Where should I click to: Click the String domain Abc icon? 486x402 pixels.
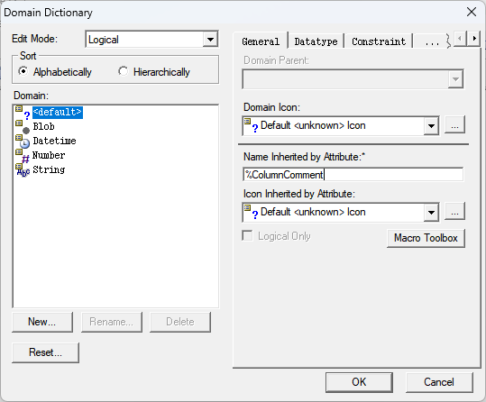click(x=23, y=169)
